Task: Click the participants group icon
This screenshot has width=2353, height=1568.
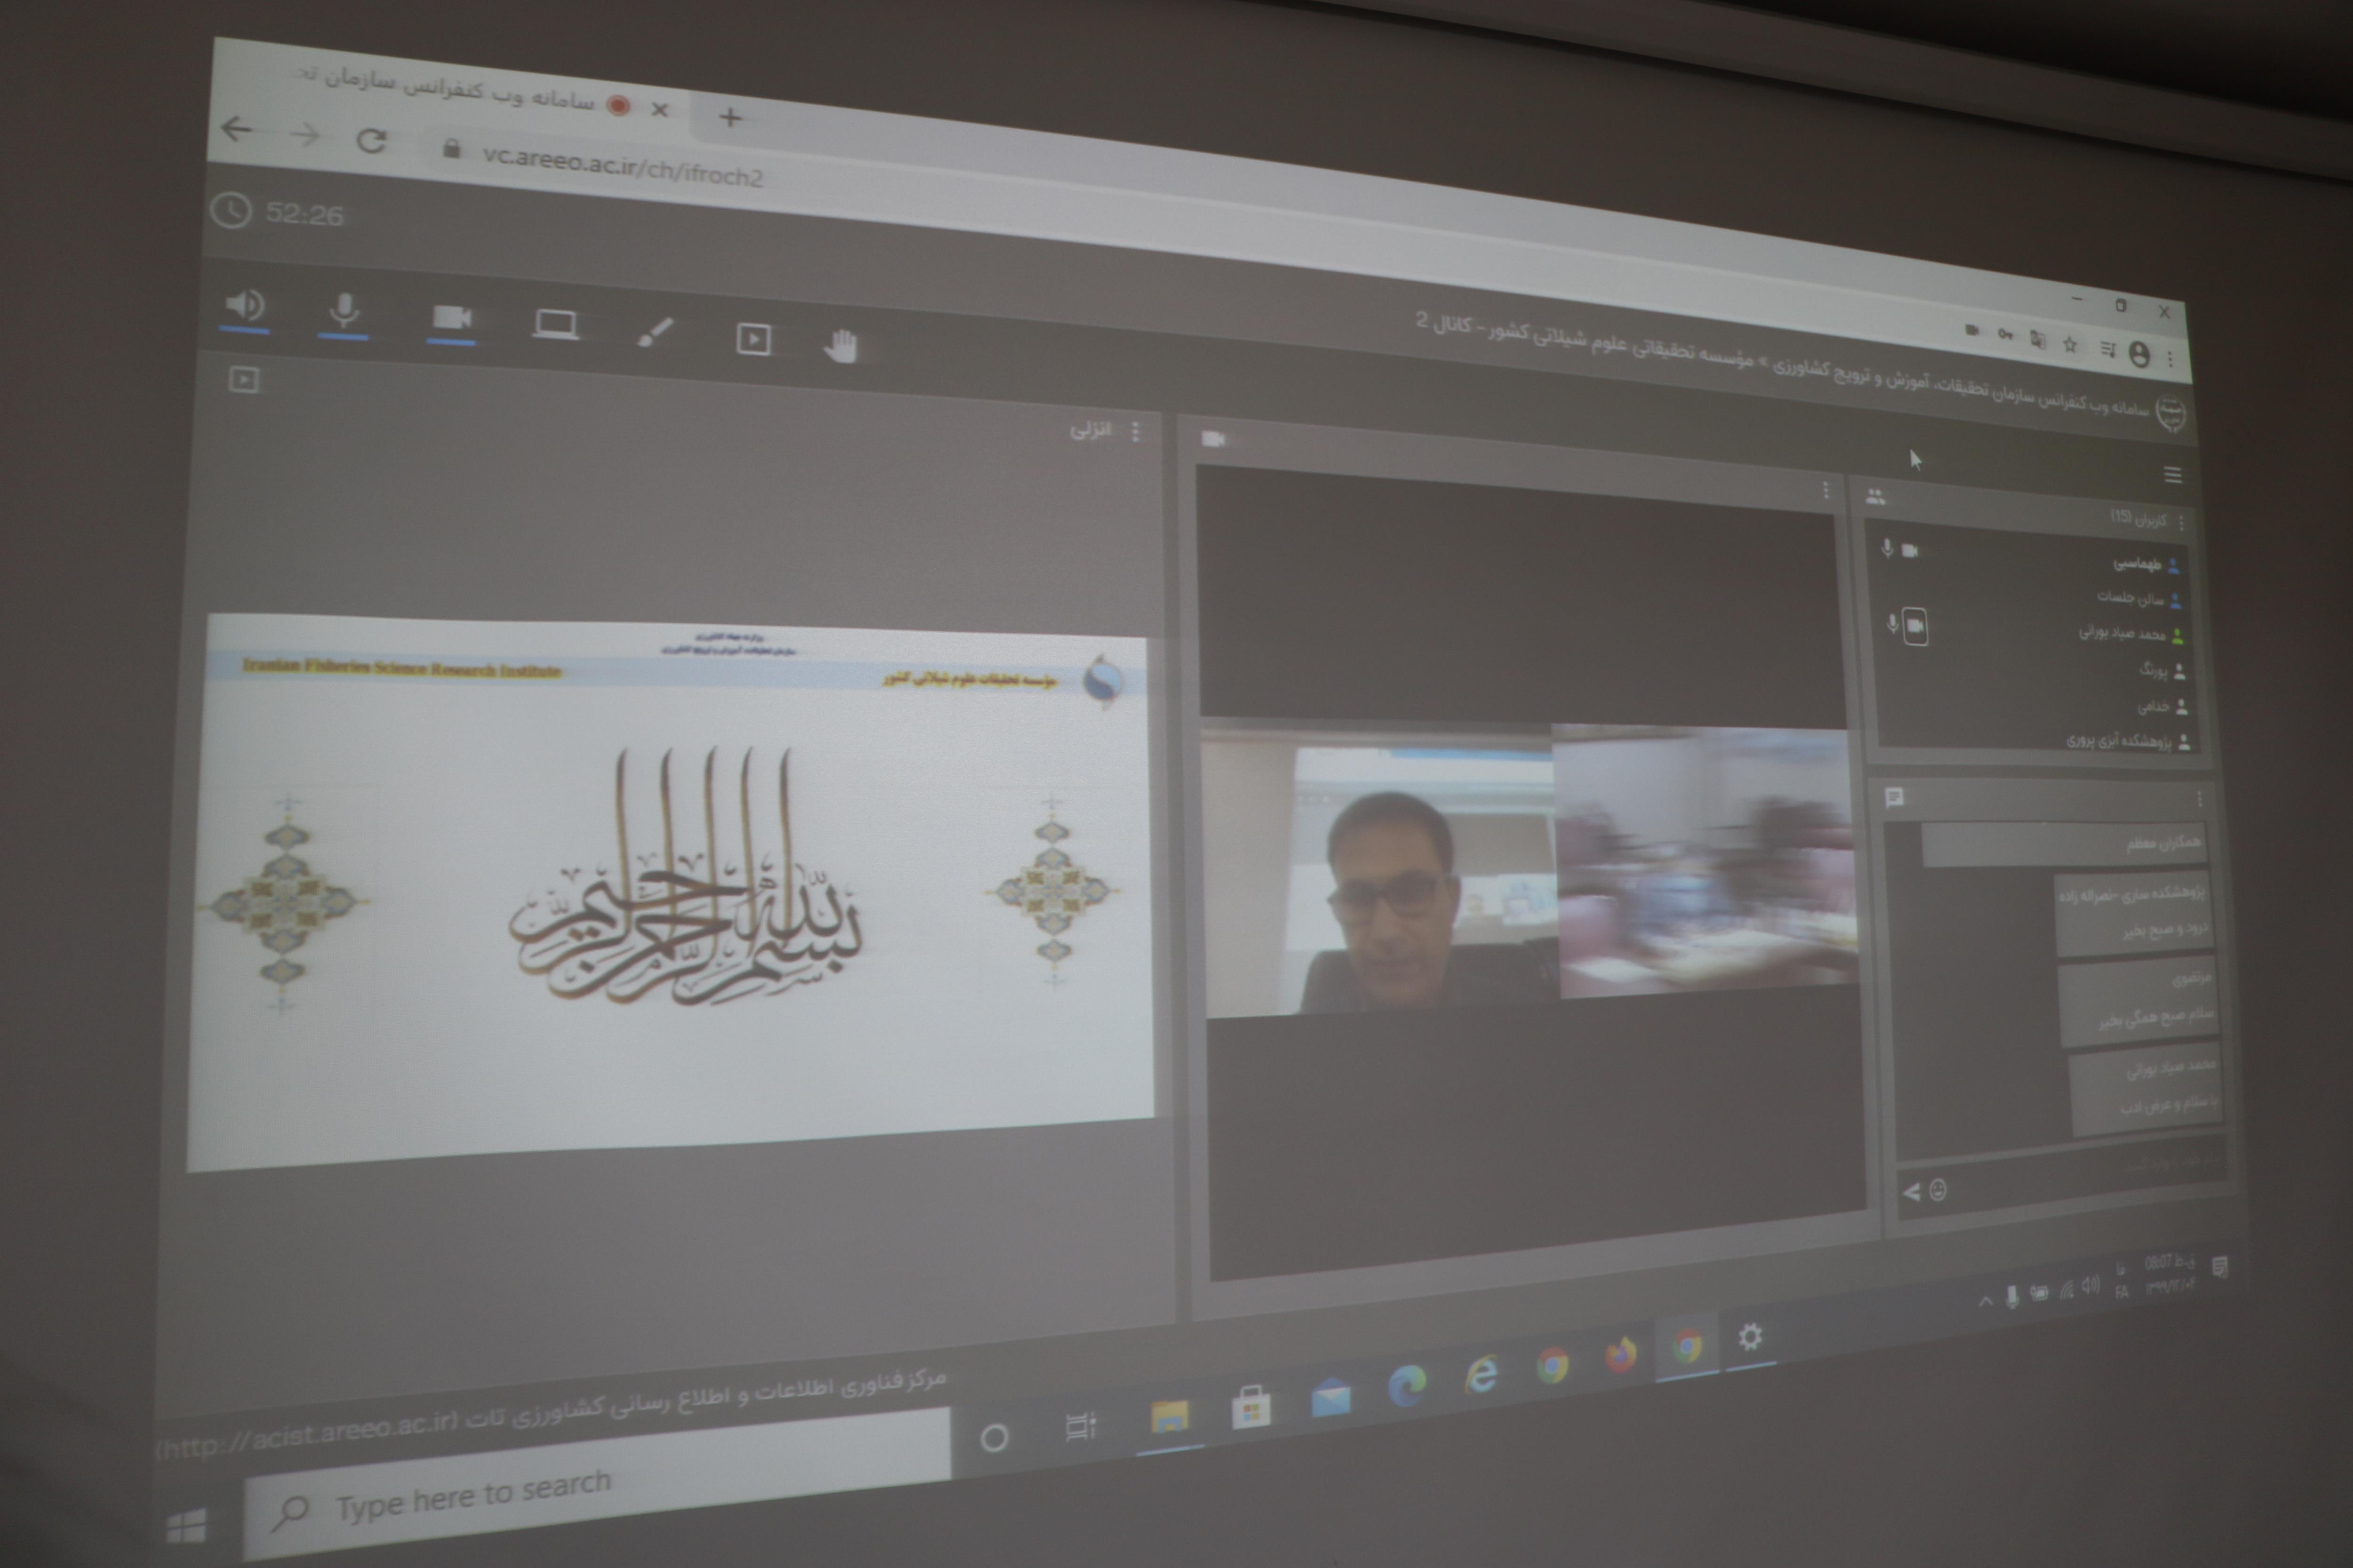Action: (1876, 496)
